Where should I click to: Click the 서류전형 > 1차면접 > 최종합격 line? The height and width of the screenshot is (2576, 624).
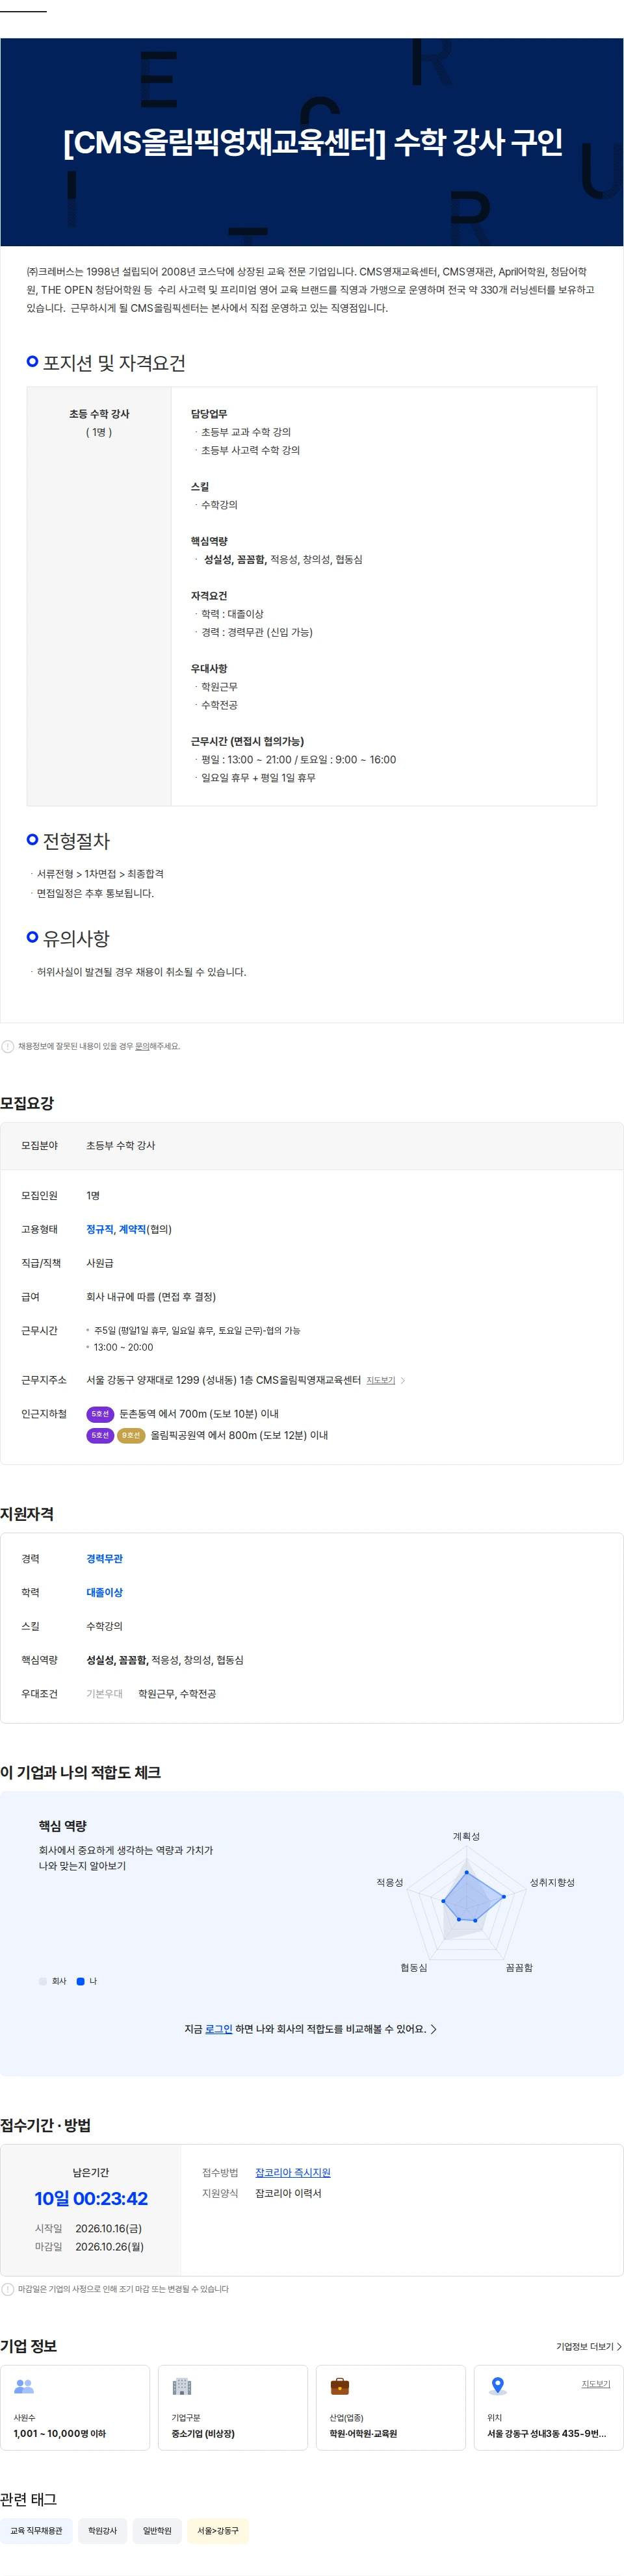click(x=100, y=874)
